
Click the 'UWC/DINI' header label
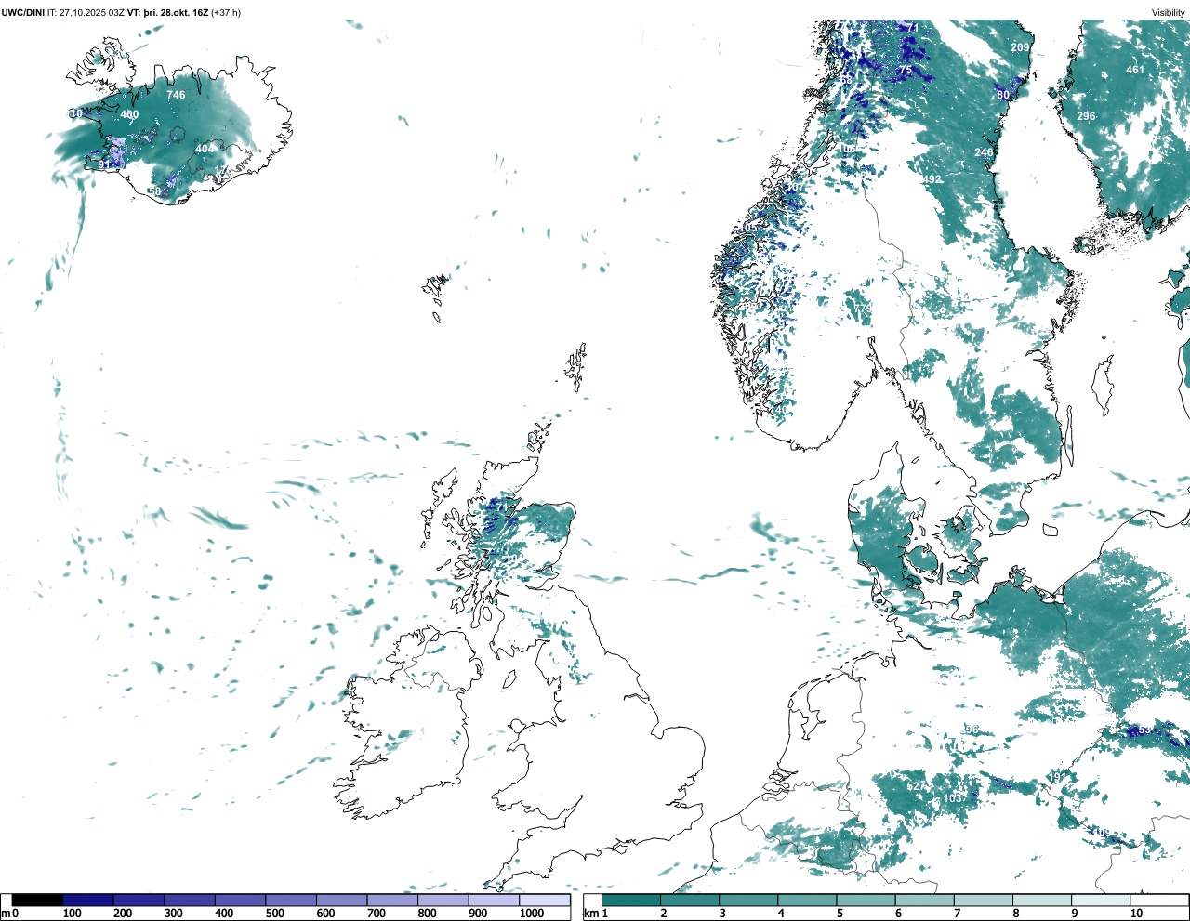tap(23, 13)
